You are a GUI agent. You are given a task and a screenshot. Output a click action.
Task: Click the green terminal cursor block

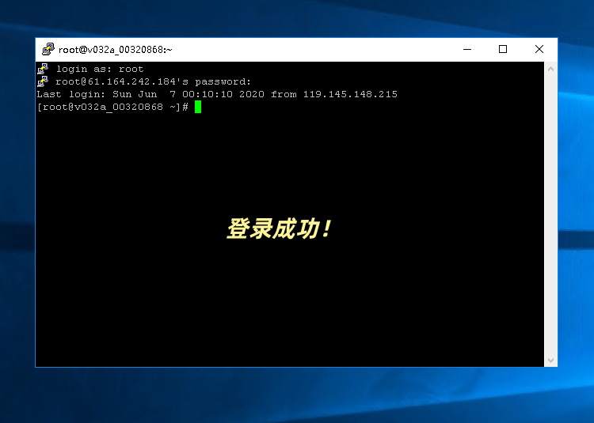pos(198,107)
